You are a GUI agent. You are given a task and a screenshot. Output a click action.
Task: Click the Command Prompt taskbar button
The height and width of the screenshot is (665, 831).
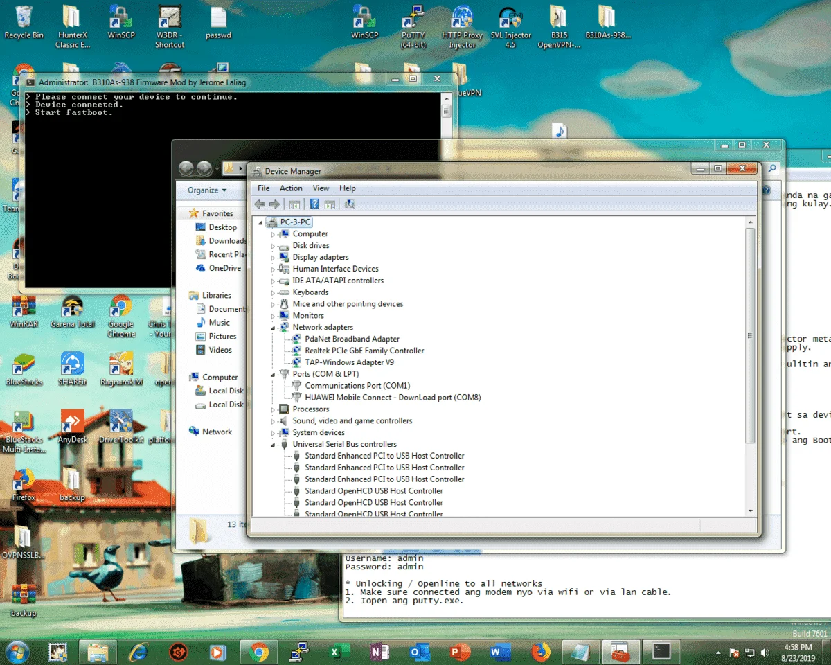661,651
